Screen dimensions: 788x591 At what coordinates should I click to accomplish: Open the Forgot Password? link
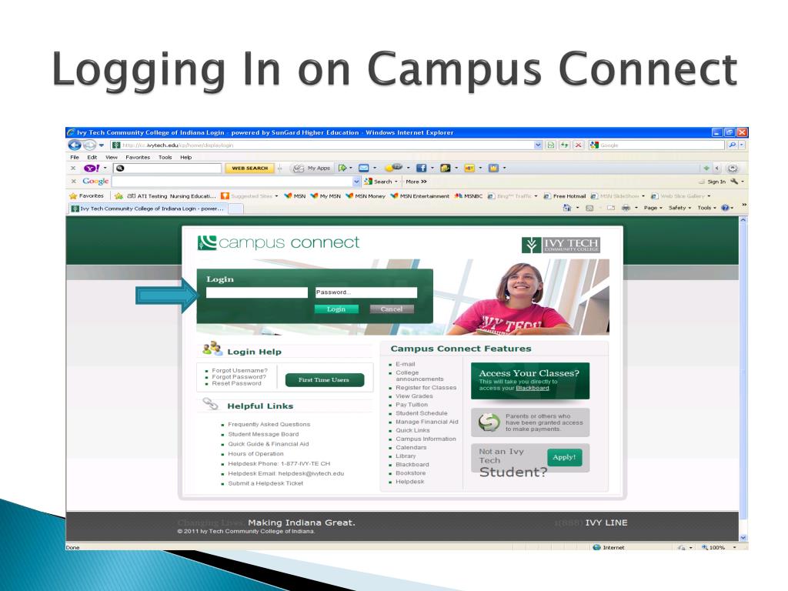coord(239,377)
